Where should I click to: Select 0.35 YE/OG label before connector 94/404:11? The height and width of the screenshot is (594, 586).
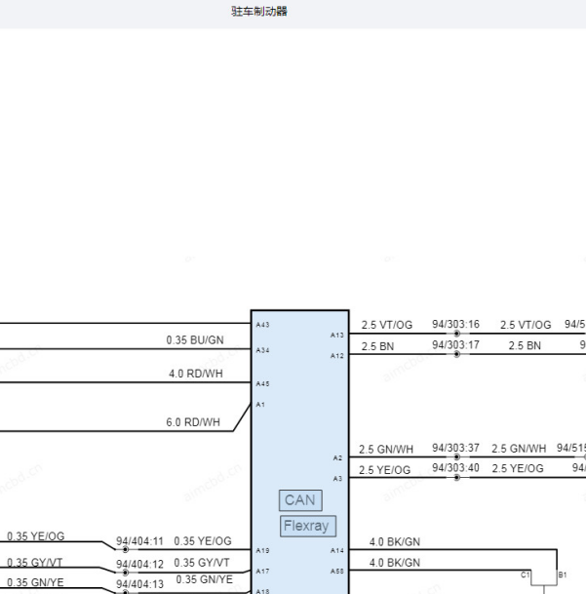[36, 536]
